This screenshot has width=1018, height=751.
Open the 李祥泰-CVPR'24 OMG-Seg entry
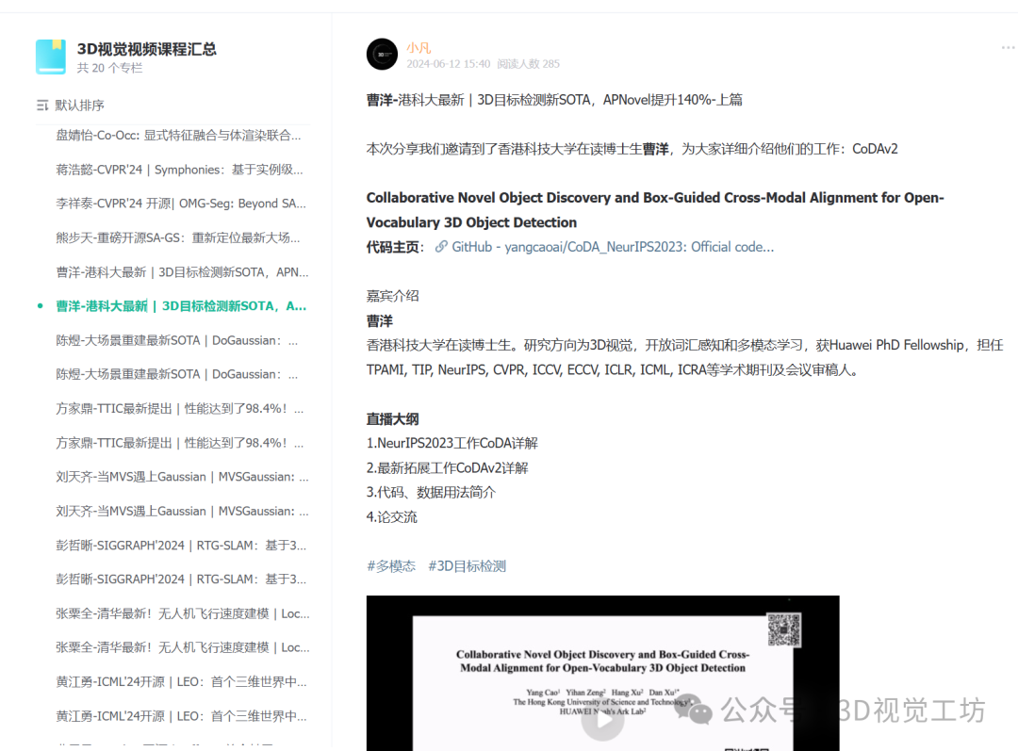[x=181, y=204]
